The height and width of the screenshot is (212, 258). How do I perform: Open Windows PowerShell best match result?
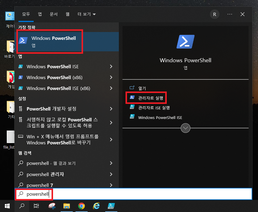click(x=67, y=41)
